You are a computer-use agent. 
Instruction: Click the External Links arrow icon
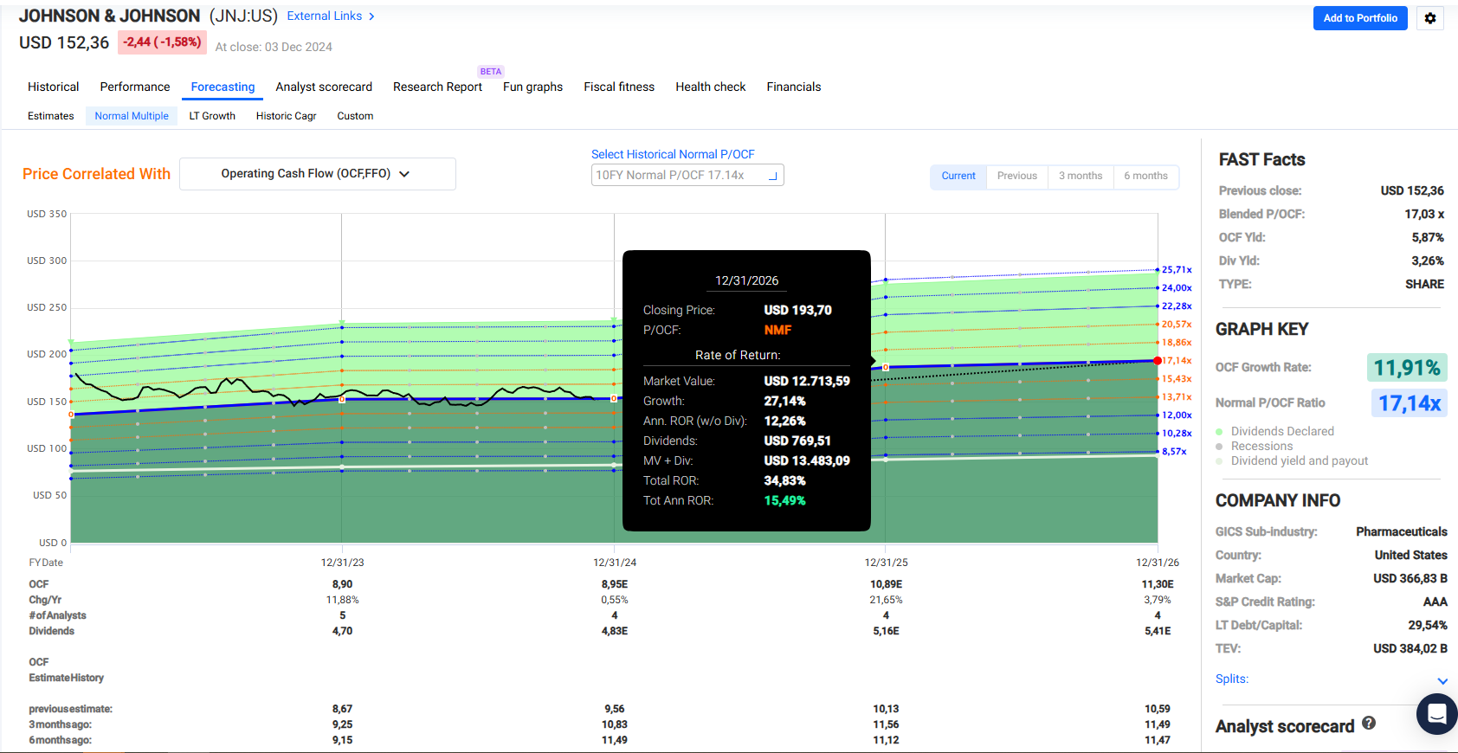pyautogui.click(x=371, y=16)
